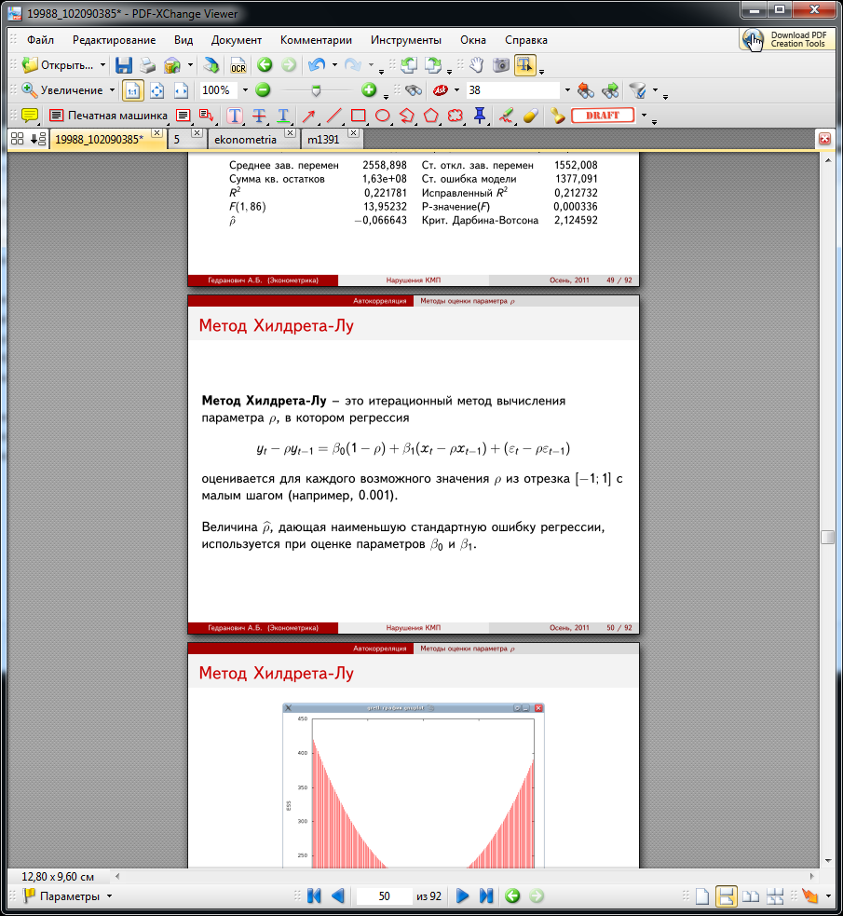The height and width of the screenshot is (916, 843).
Task: Switch to continuous page layout
Action: 726,896
